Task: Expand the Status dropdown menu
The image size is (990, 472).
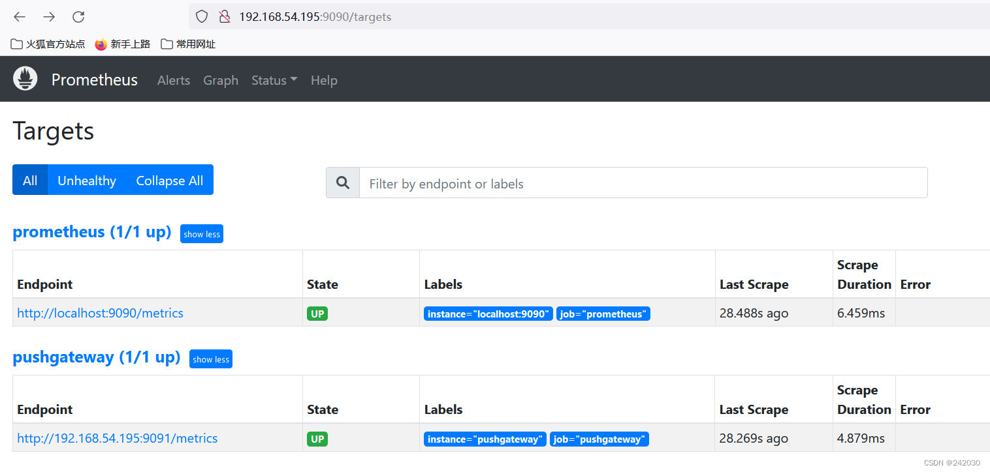Action: tap(274, 80)
